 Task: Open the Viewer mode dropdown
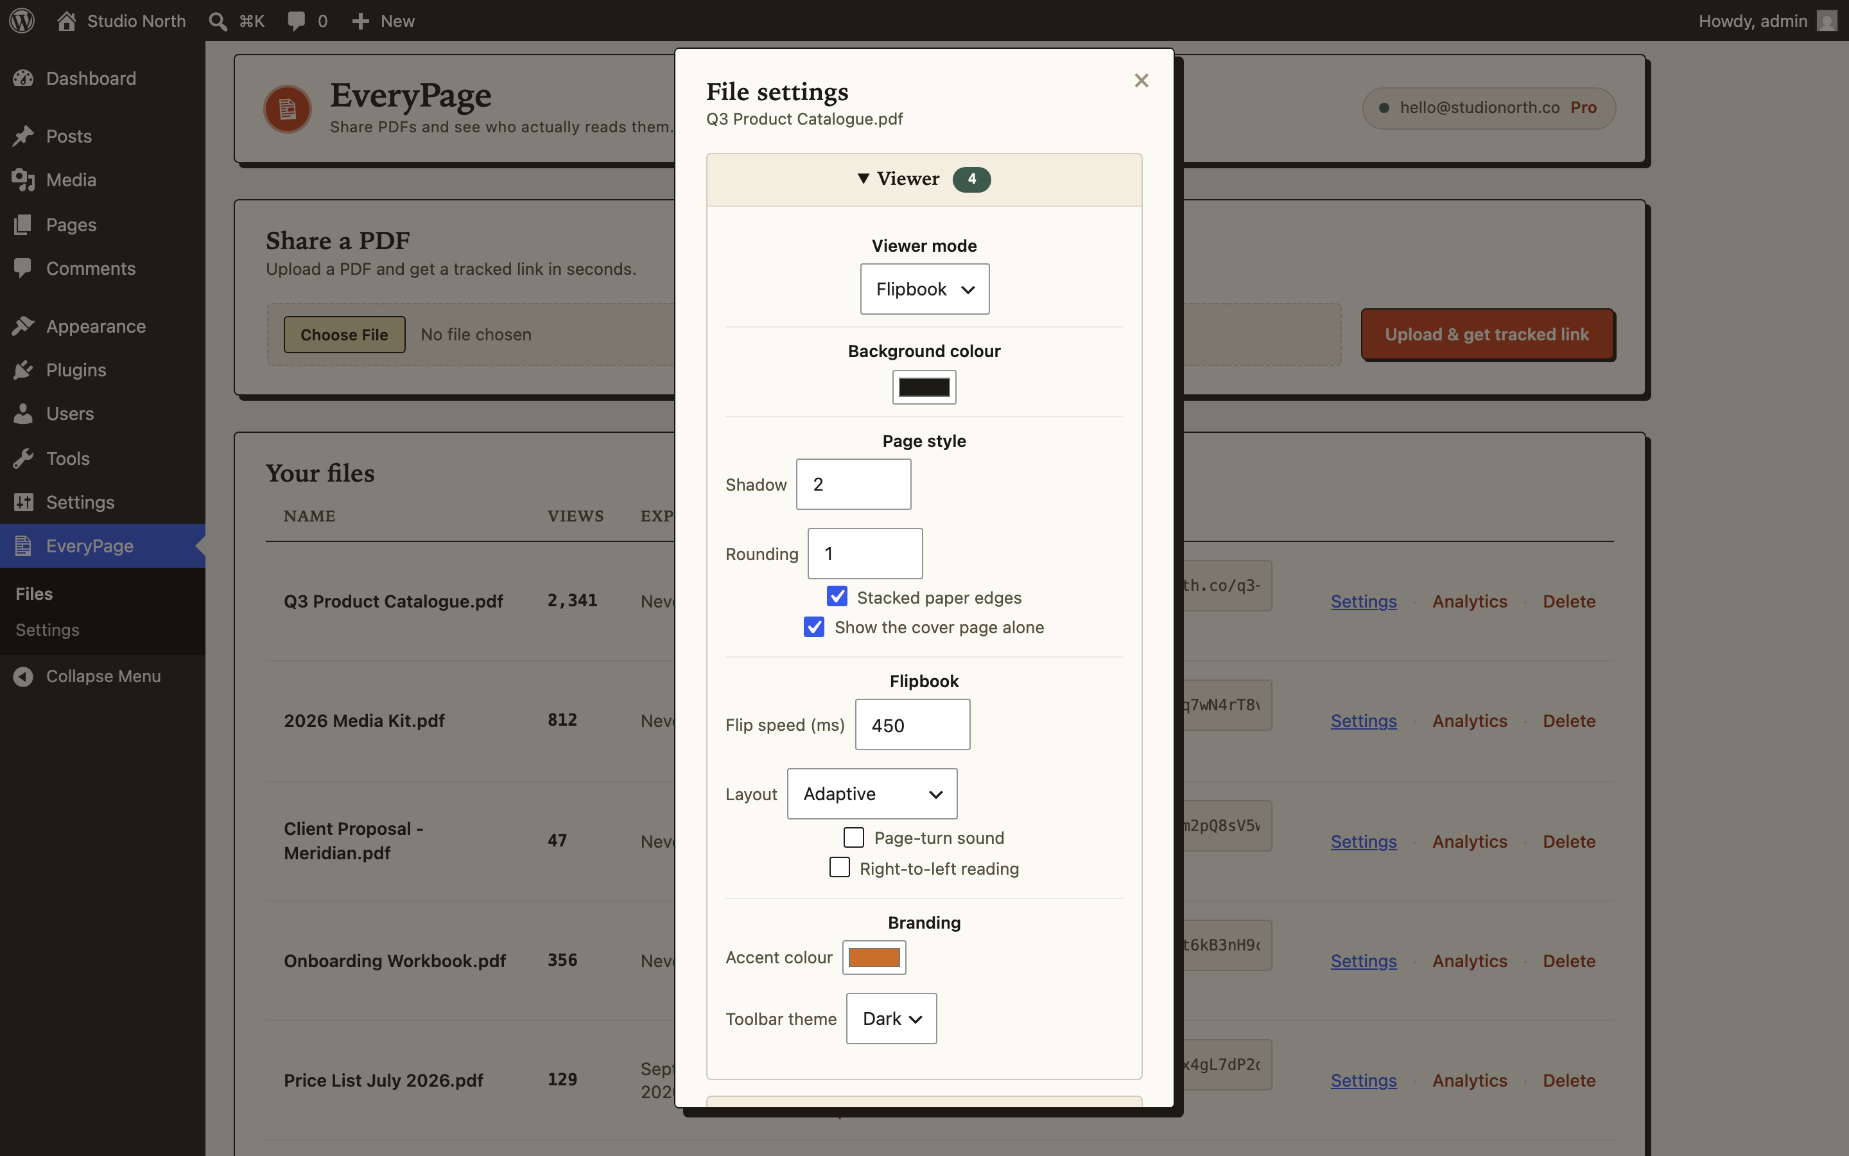pyautogui.click(x=924, y=289)
